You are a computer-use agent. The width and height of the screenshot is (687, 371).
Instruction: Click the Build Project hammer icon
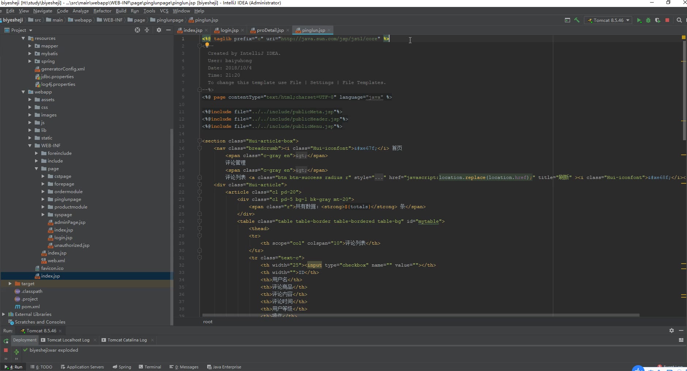pos(577,20)
